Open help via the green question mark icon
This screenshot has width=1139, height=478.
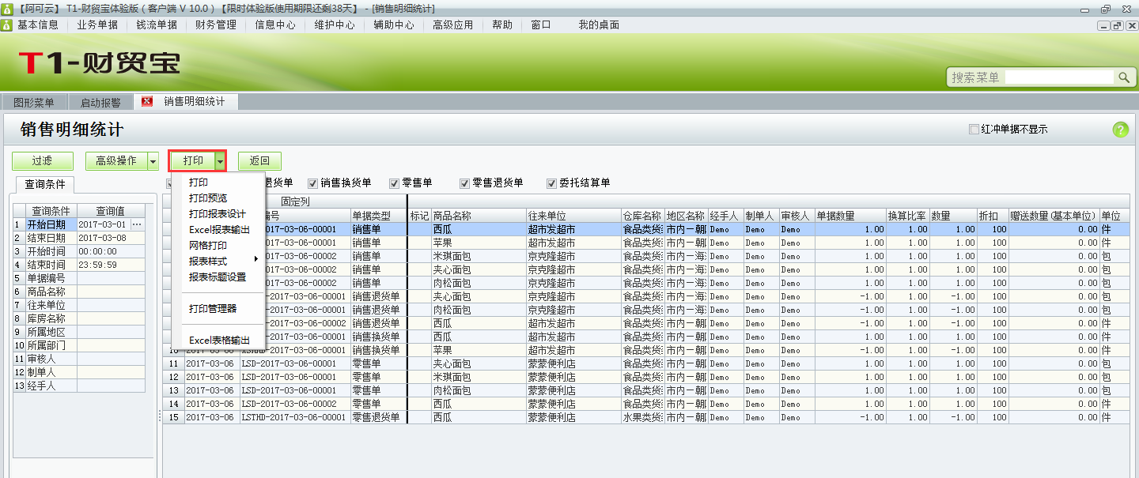pyautogui.click(x=1122, y=128)
